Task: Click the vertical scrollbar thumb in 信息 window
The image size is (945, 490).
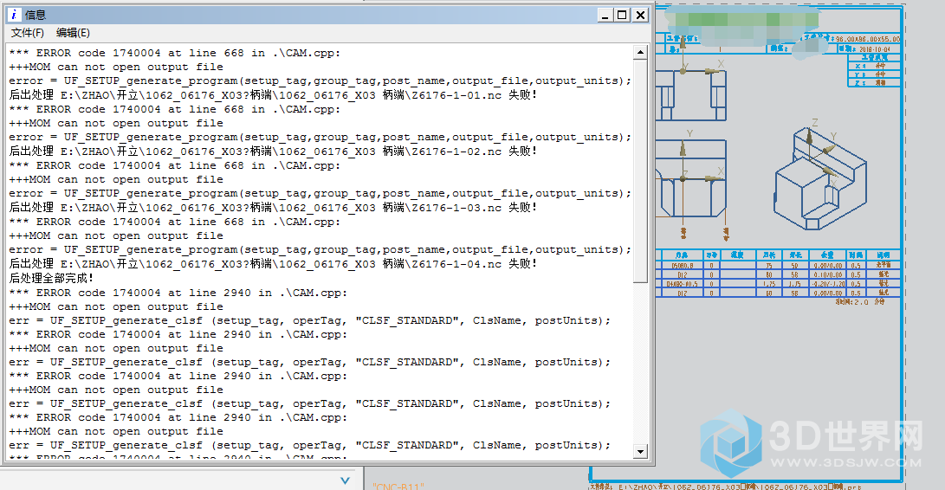Action: point(640,171)
